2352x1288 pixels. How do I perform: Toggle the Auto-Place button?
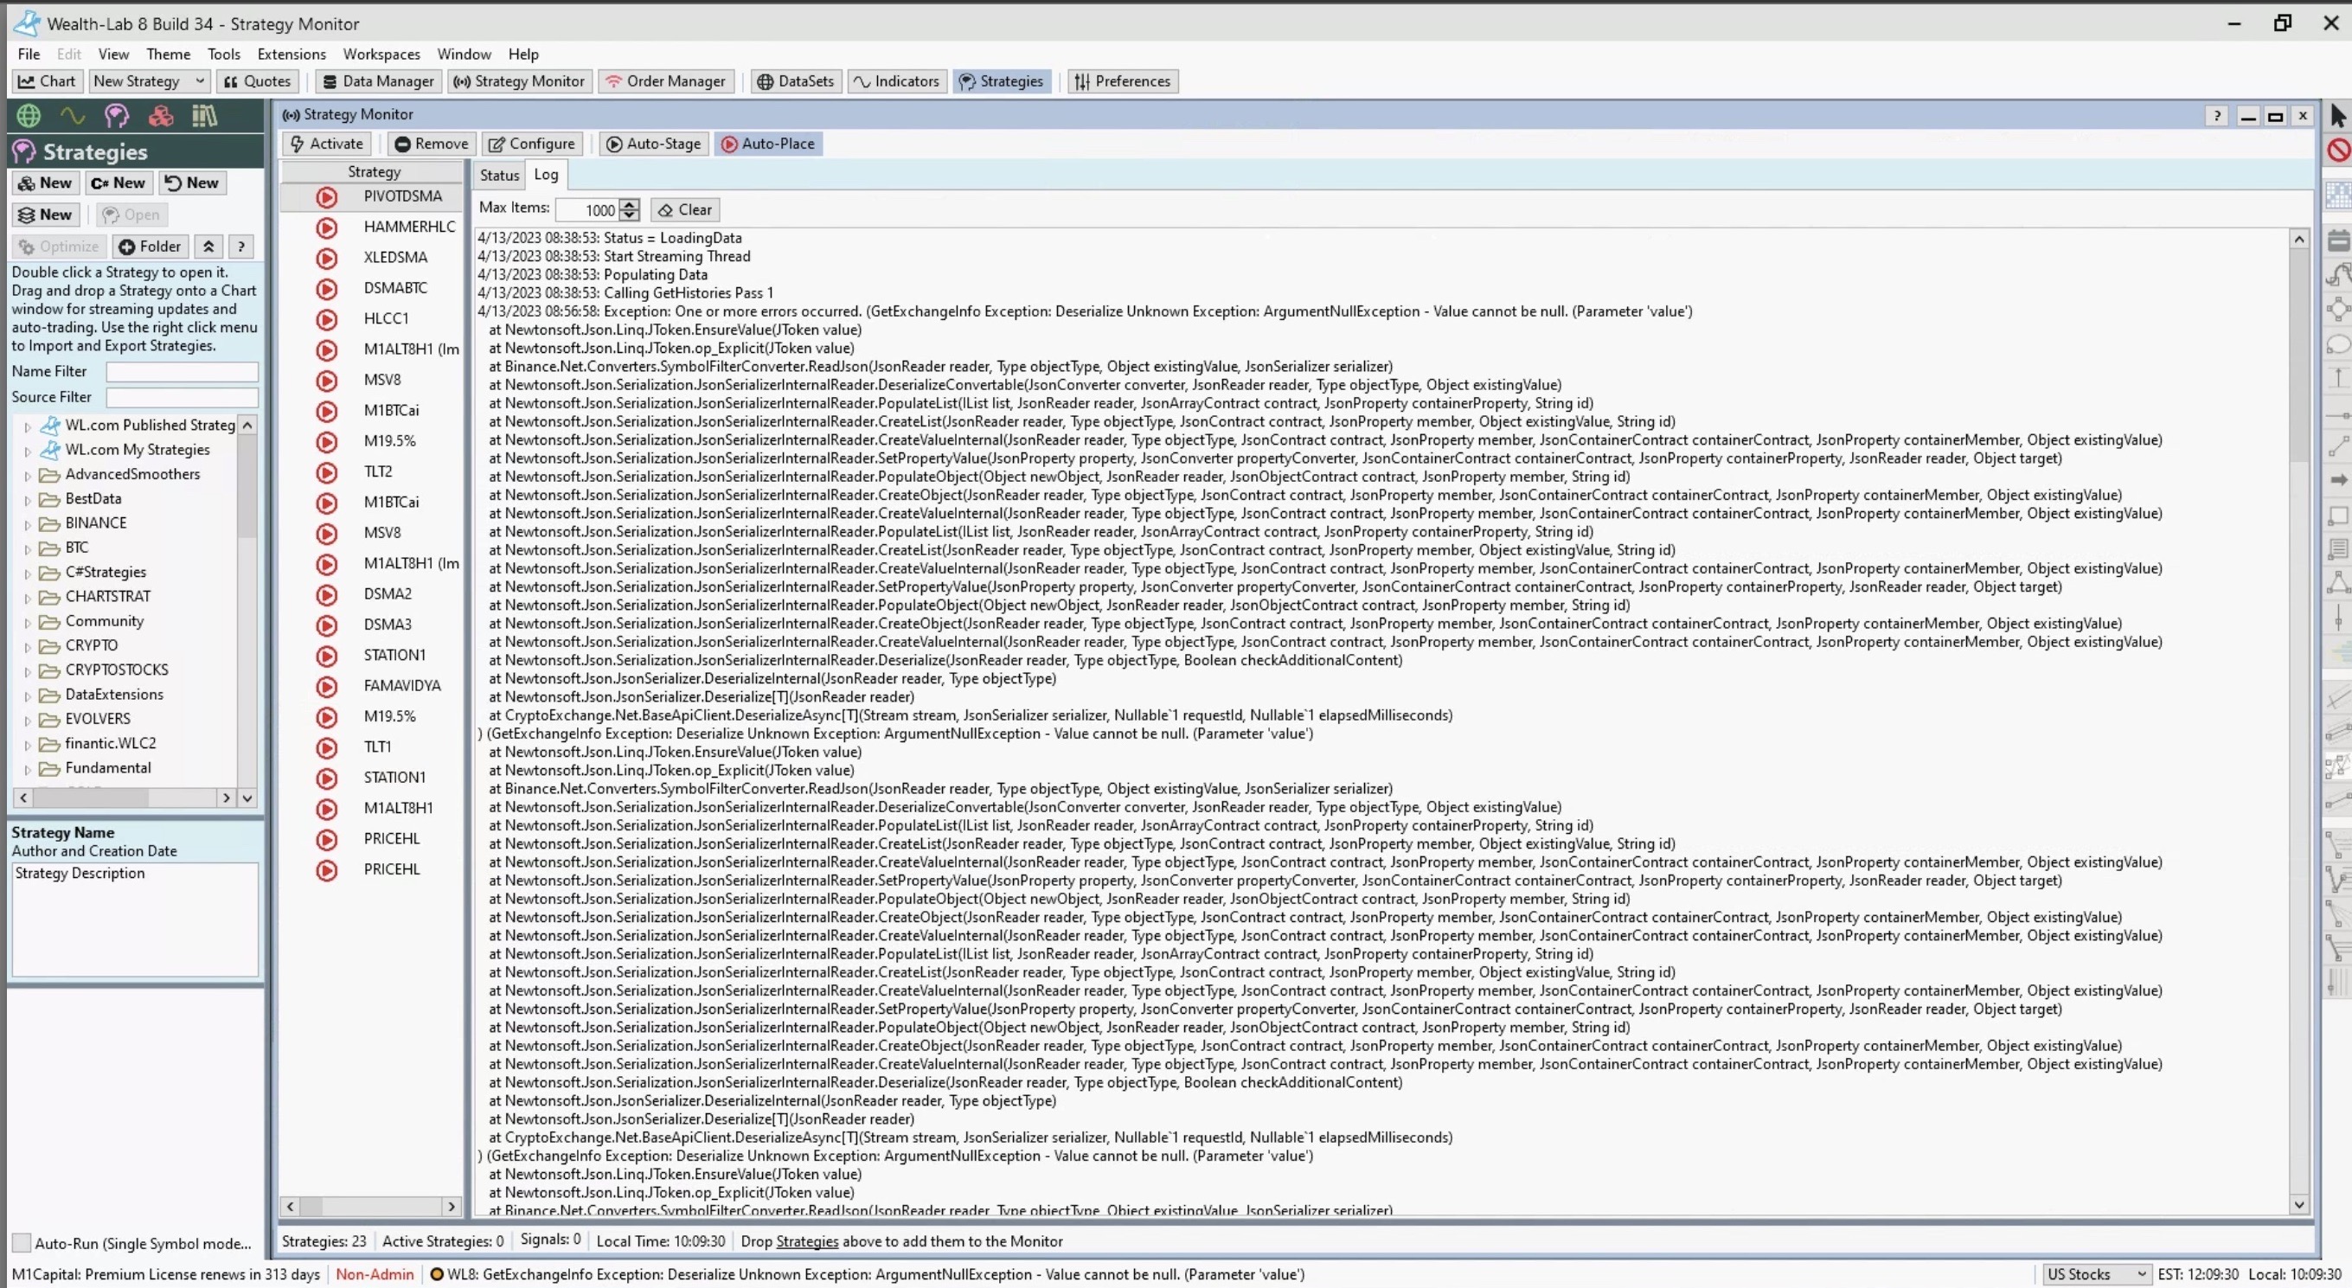[768, 144]
